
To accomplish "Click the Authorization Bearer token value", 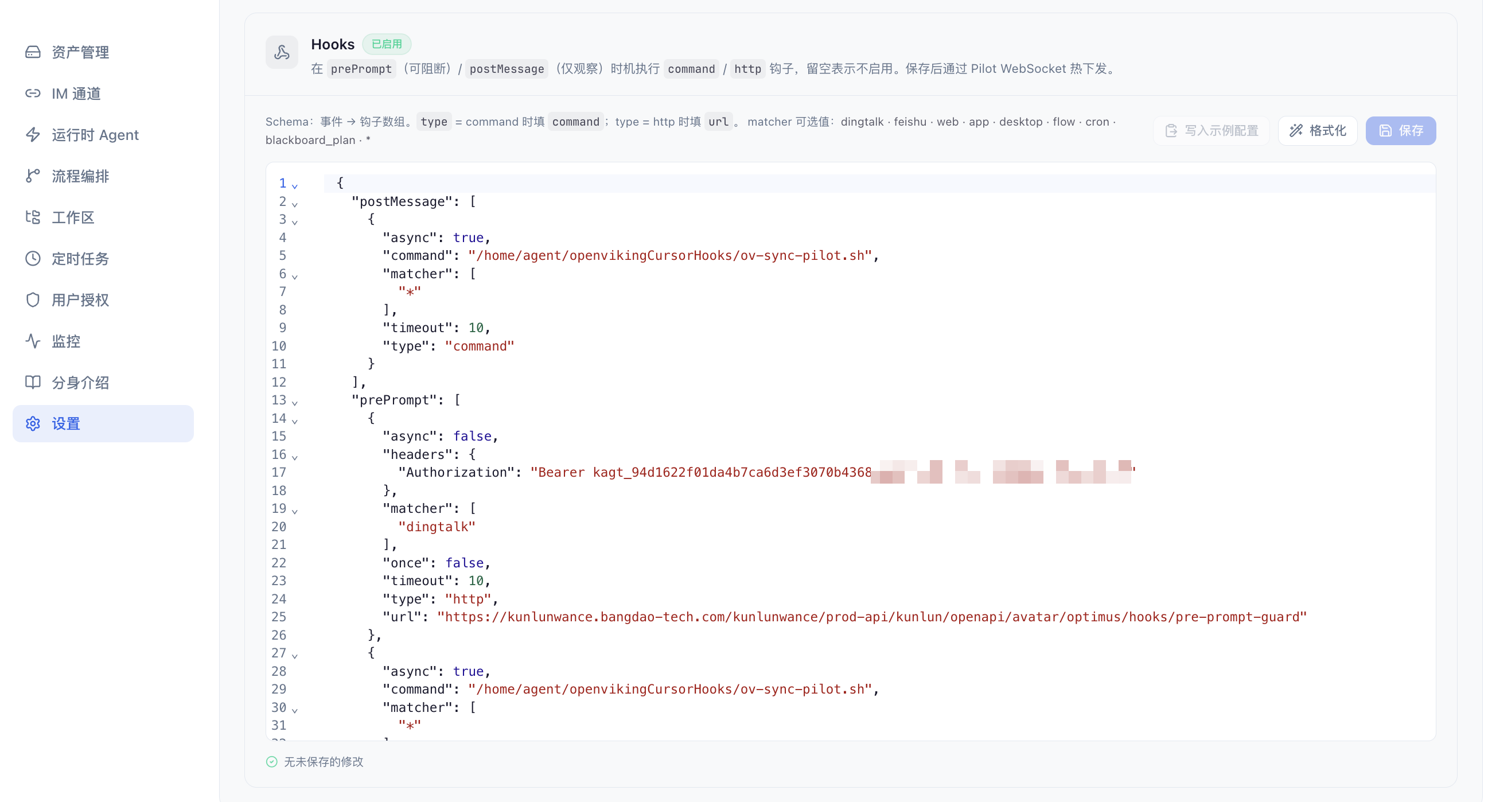I will tap(833, 472).
